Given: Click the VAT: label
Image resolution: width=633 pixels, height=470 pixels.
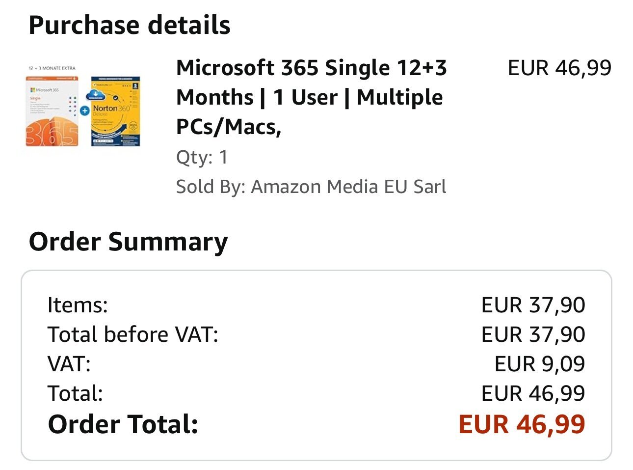Looking at the screenshot, I should coord(69,364).
